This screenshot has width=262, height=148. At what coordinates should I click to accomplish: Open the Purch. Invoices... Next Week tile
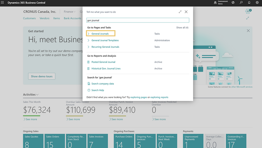pyautogui.click(x=167, y=141)
